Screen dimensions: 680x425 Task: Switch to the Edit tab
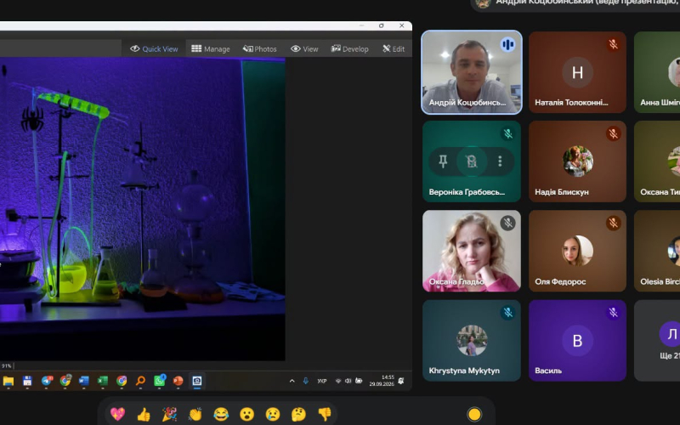point(394,48)
